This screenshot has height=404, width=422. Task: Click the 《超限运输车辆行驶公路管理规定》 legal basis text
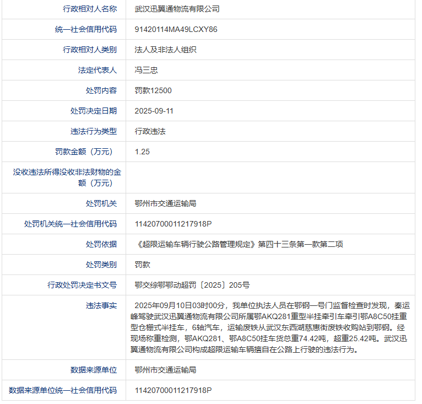pos(196,244)
